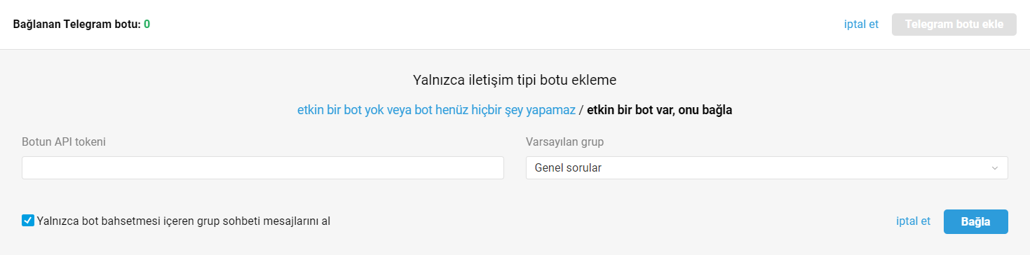
Task: Click 'iptal et' link next to Telegram botu ekle
Action: pos(862,25)
